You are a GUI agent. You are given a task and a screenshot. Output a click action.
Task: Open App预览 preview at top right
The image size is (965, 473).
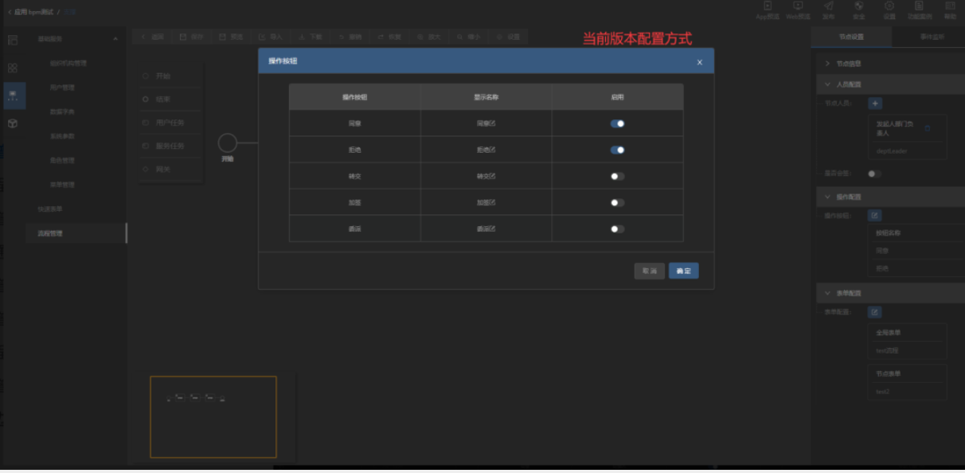tap(767, 11)
